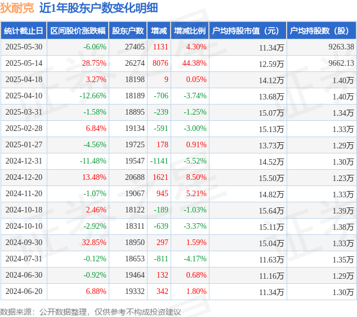Image resolution: width=357 pixels, height=317 pixels.
Task: Click the data source footnote text
Action: pos(91,312)
